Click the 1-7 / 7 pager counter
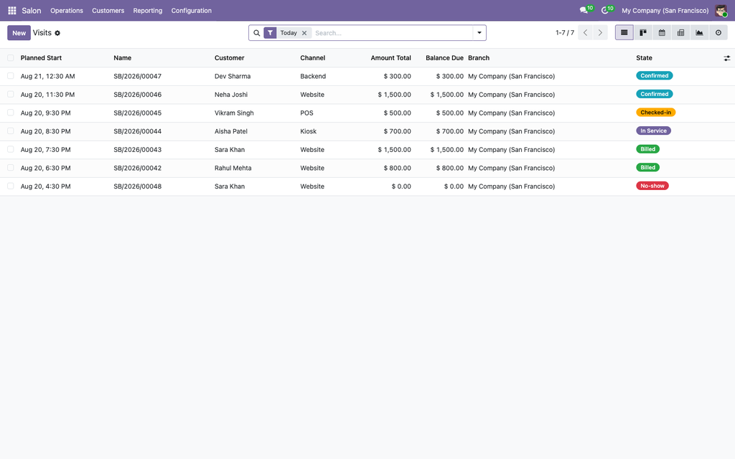The image size is (735, 459). click(565, 33)
